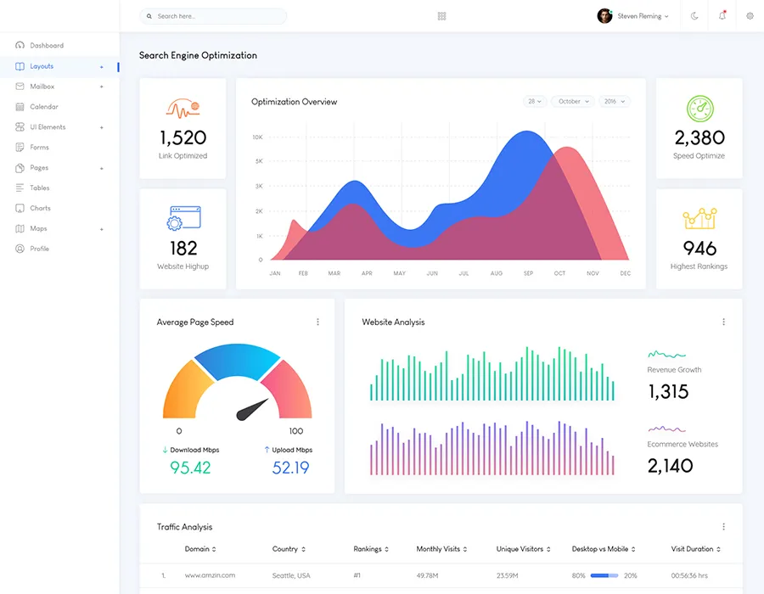This screenshot has height=594, width=764.
Task: Open Average Page Speed options menu
Action: 317,322
